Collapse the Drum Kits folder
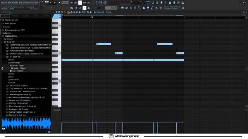The height and width of the screenshot is (139, 248). coord(10,42)
